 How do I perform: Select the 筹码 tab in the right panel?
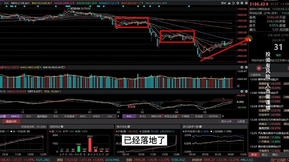275,155
